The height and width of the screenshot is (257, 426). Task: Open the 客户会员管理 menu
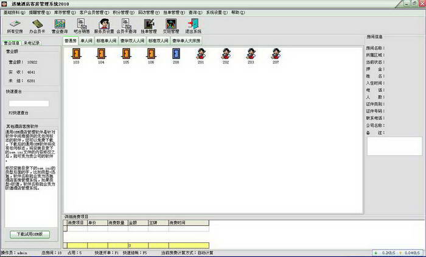point(94,13)
